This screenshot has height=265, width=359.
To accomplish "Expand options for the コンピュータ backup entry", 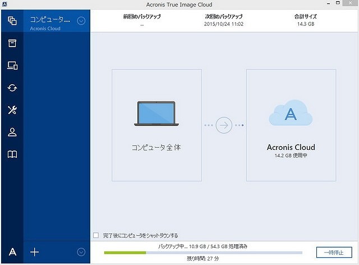I will click(x=81, y=21).
